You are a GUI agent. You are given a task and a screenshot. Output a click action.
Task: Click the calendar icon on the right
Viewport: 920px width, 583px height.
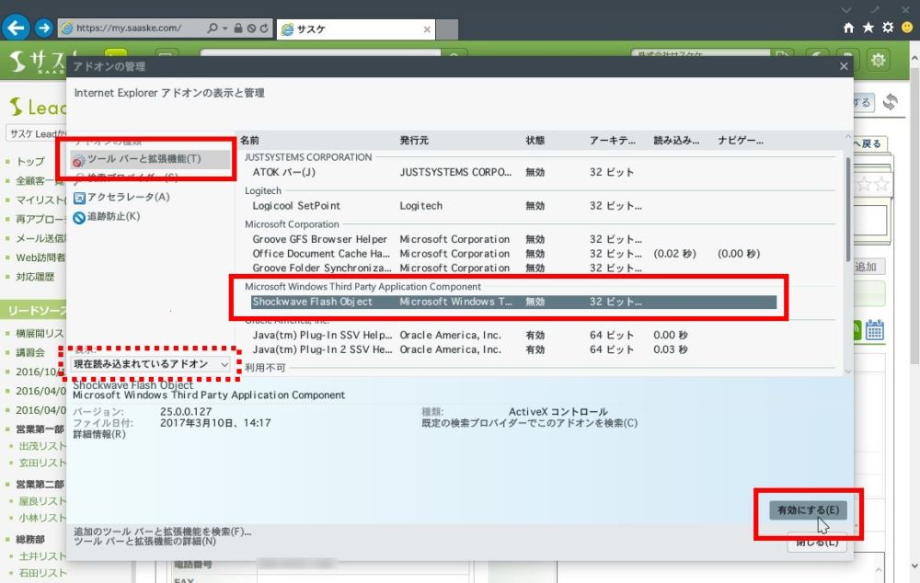click(x=874, y=330)
